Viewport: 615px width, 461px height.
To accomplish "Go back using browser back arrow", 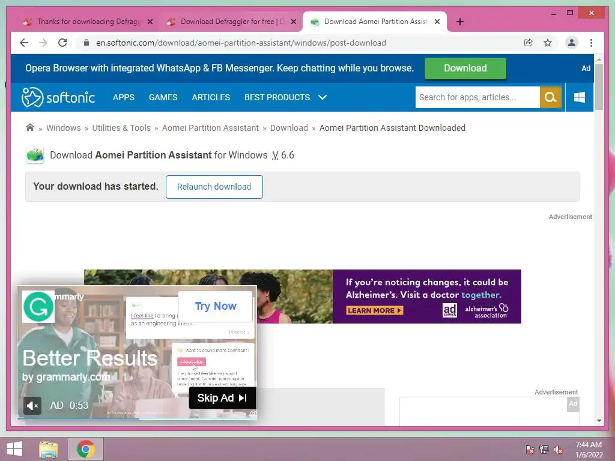I will (24, 43).
